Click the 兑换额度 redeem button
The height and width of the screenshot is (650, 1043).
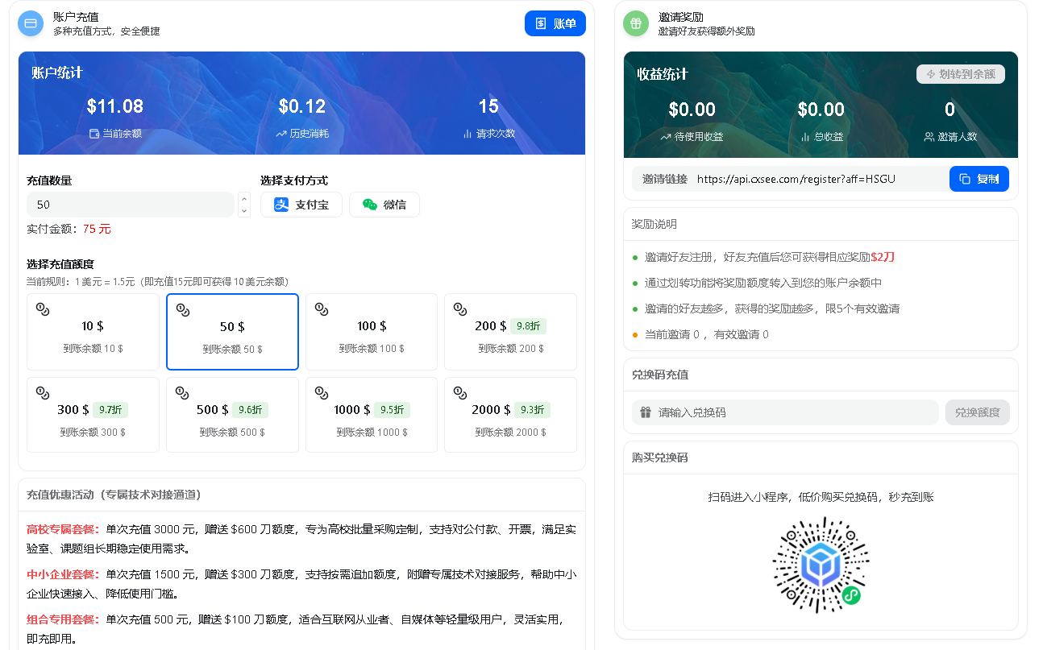977,412
